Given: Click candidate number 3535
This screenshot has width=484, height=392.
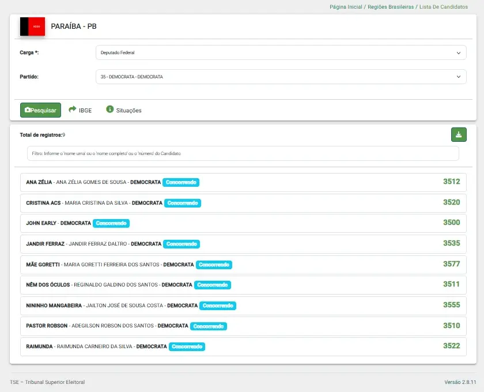Looking at the screenshot, I should pyautogui.click(x=451, y=243).
